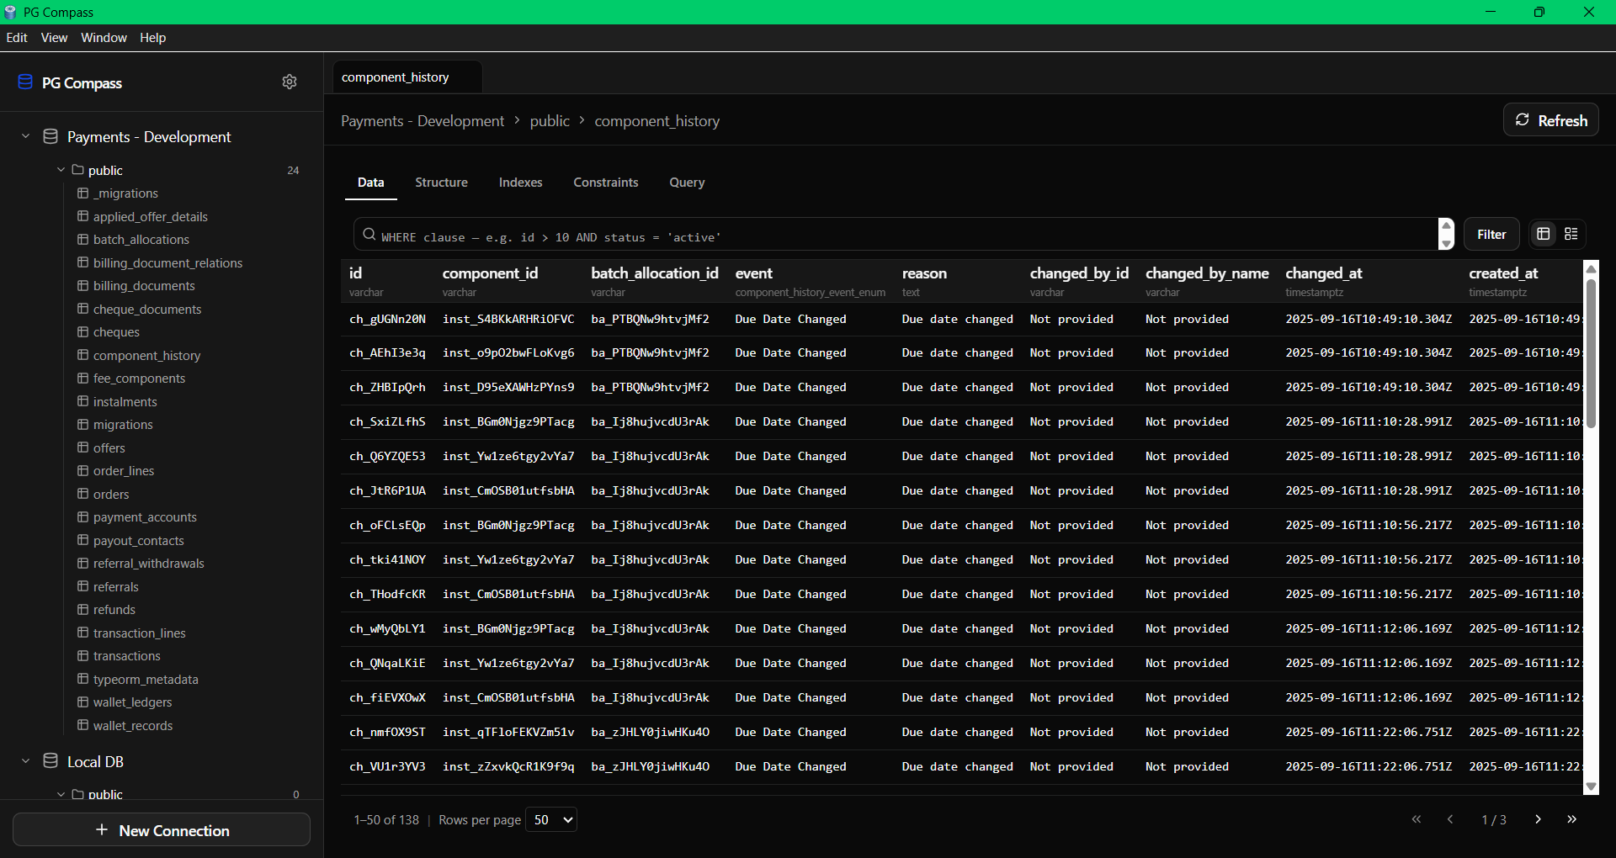Screen dimensions: 1616x858
Task: Jump to last page of results
Action: point(1571,819)
